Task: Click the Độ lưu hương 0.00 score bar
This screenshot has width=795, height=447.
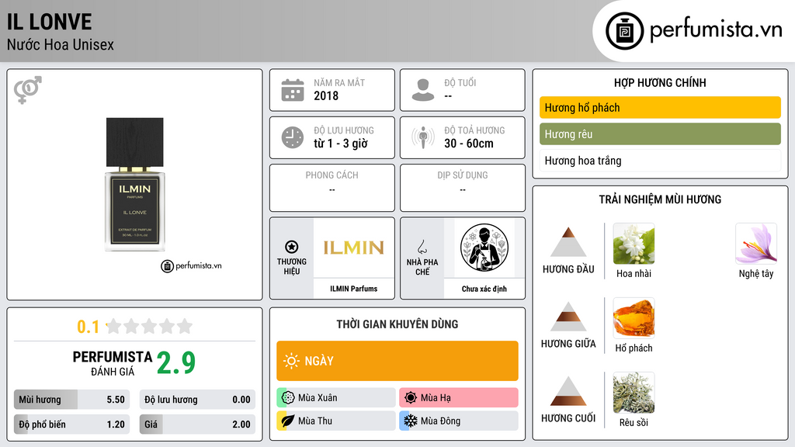Action: coord(197,400)
